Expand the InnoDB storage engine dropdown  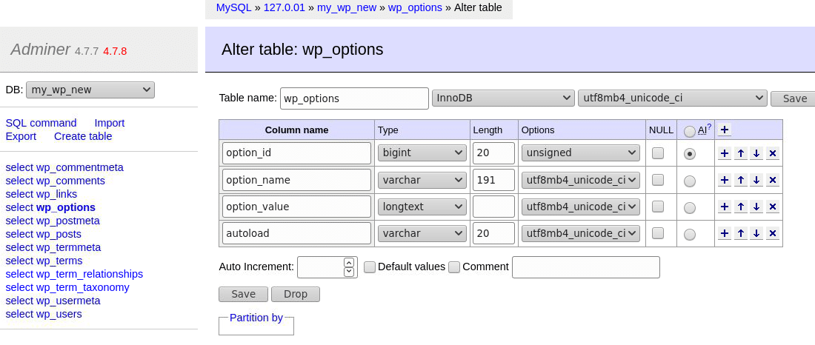pos(503,98)
